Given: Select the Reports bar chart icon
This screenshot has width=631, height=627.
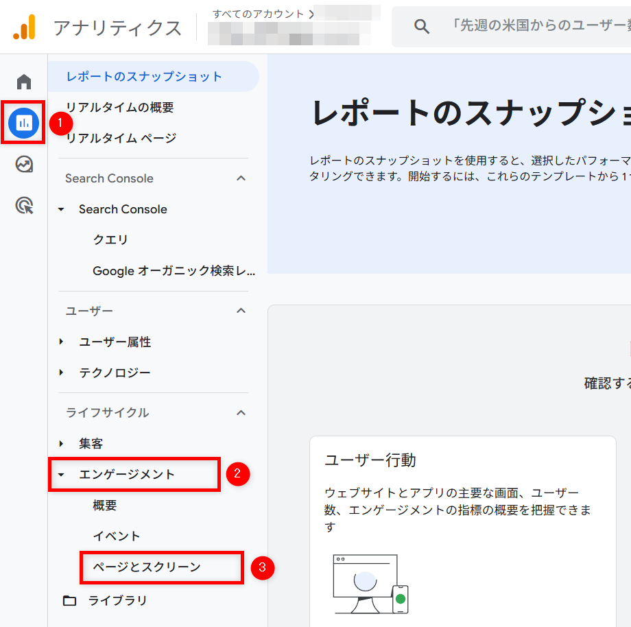Looking at the screenshot, I should pos(24,123).
